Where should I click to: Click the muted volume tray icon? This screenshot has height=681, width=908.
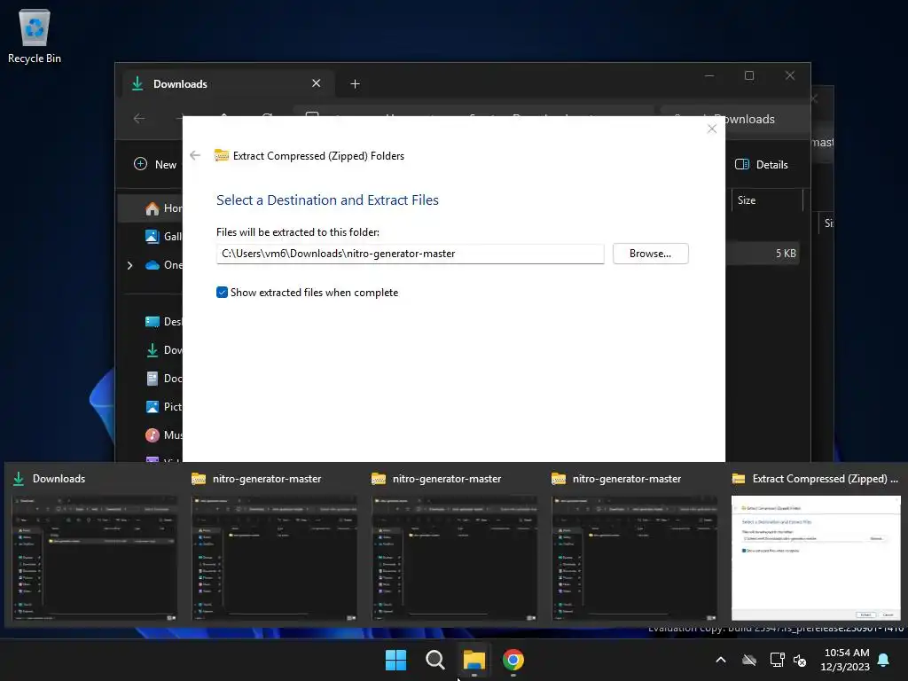tap(800, 660)
